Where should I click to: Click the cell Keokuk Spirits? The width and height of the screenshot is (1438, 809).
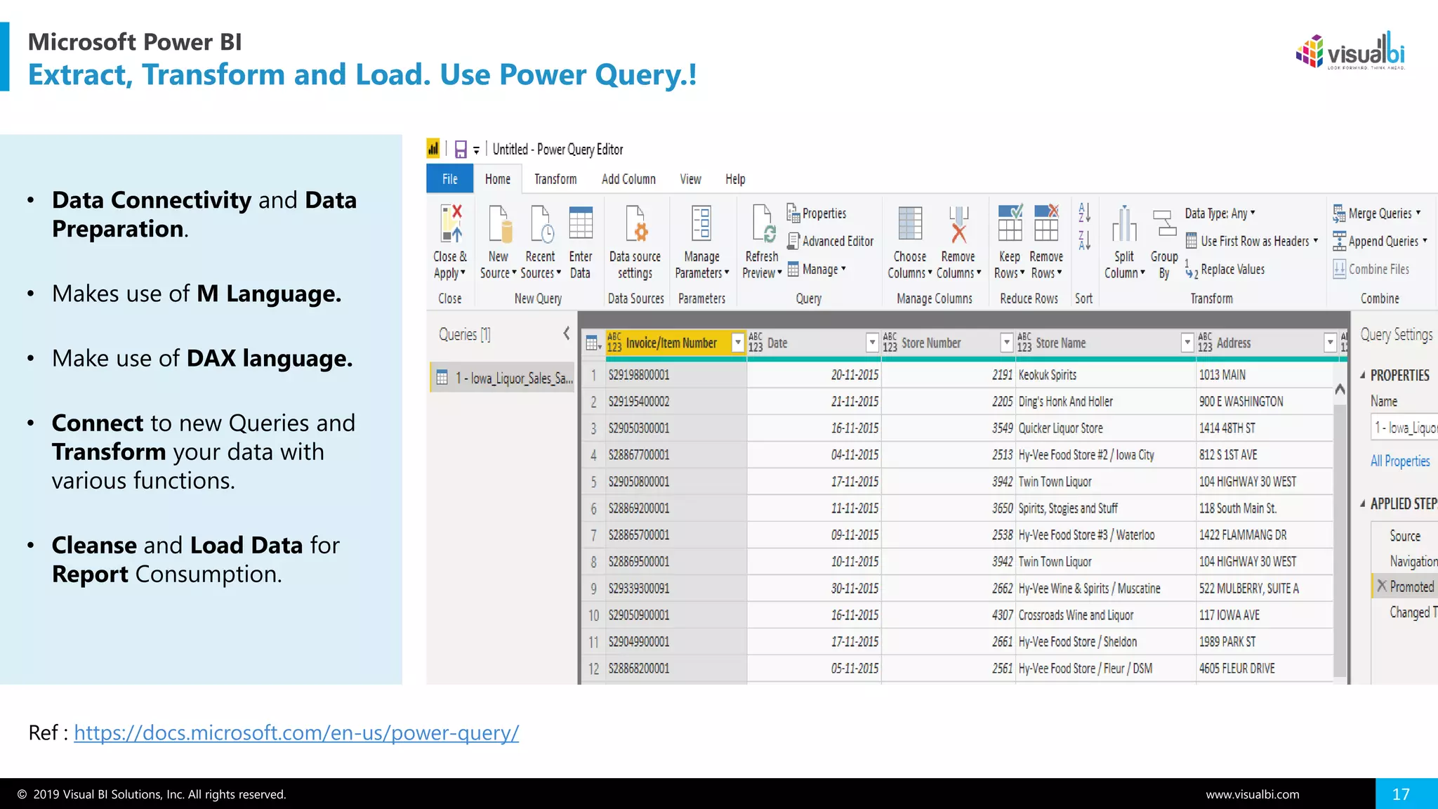1105,375
